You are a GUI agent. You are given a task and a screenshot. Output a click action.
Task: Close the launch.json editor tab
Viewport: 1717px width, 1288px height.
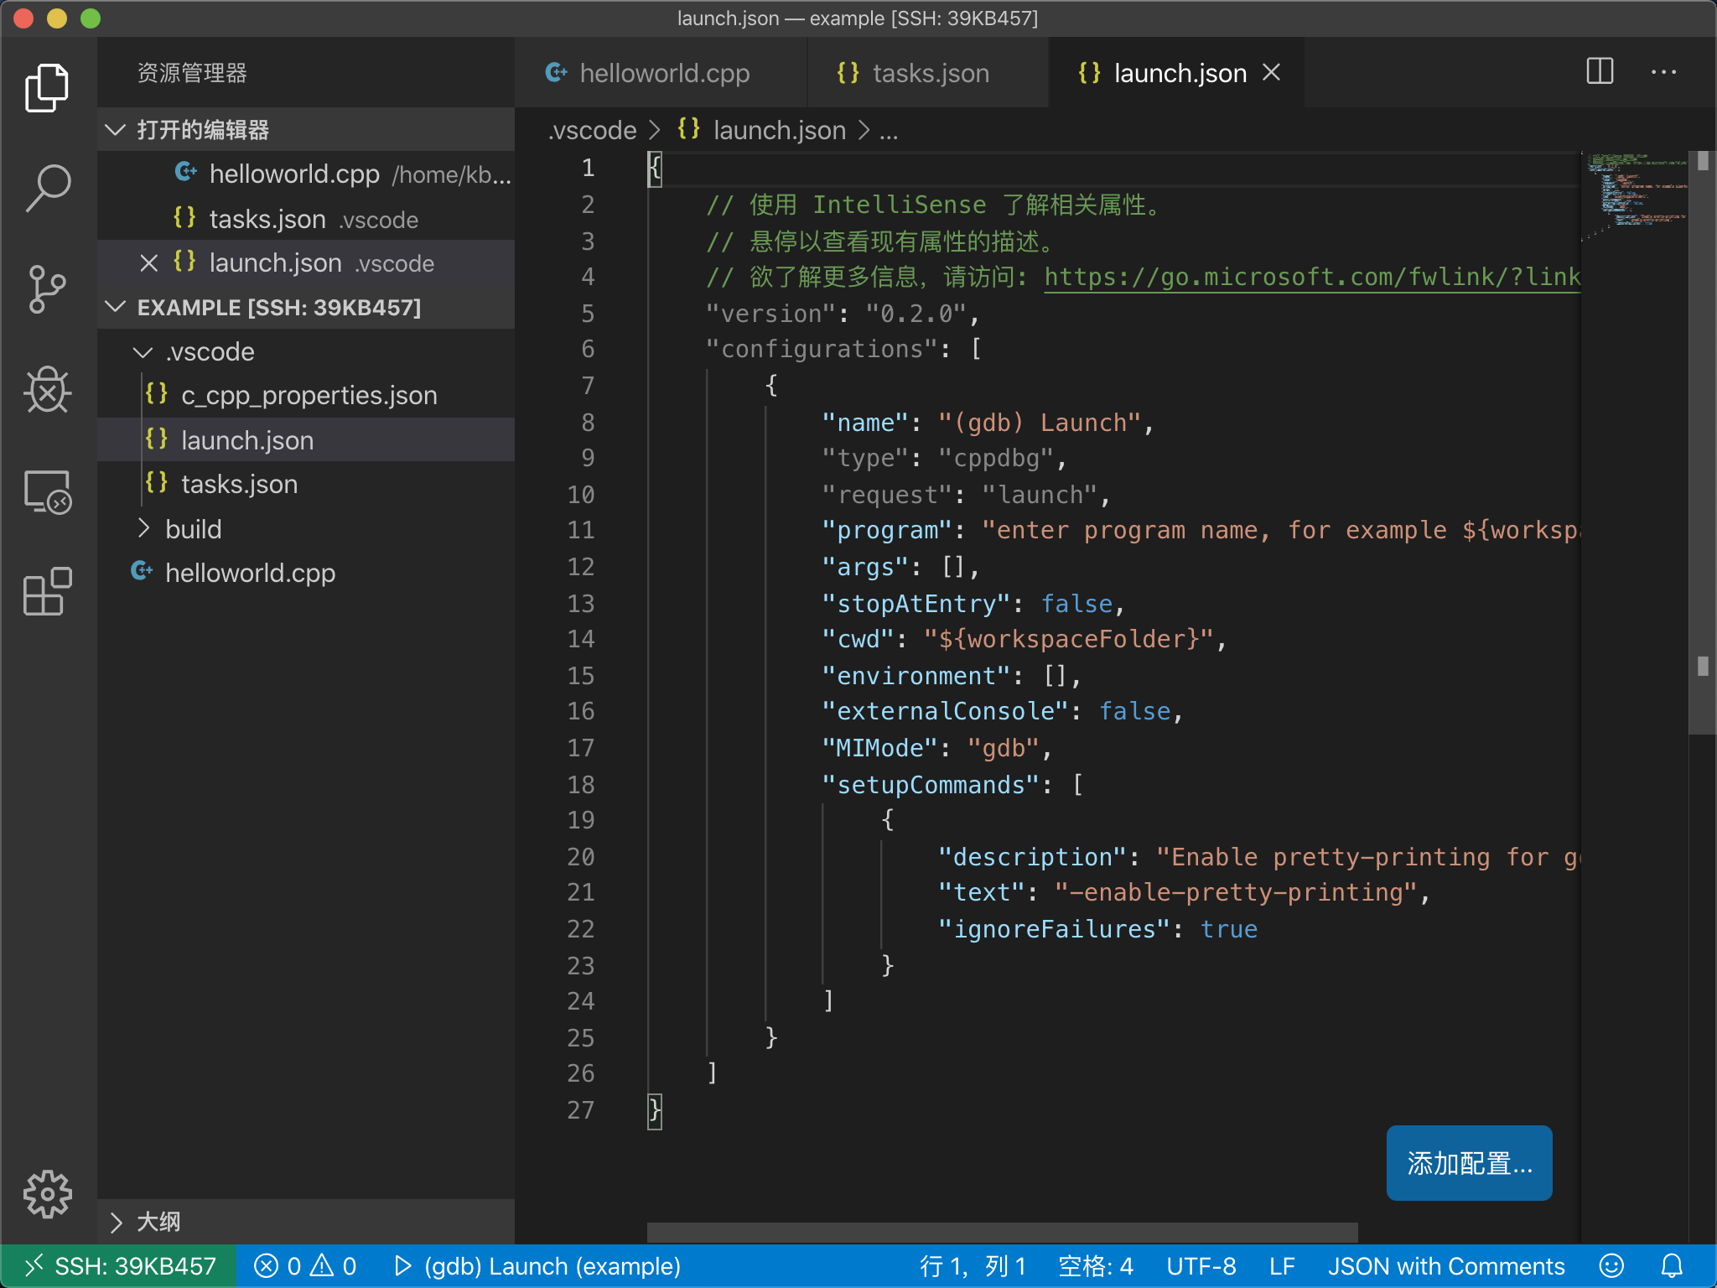[x=1272, y=73]
